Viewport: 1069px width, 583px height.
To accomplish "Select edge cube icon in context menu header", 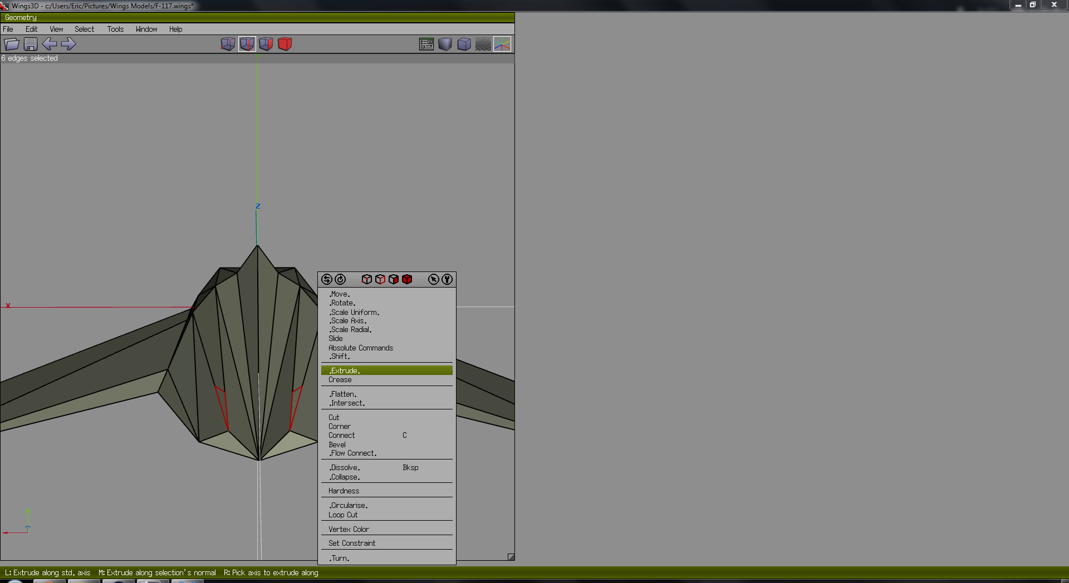I will 380,279.
